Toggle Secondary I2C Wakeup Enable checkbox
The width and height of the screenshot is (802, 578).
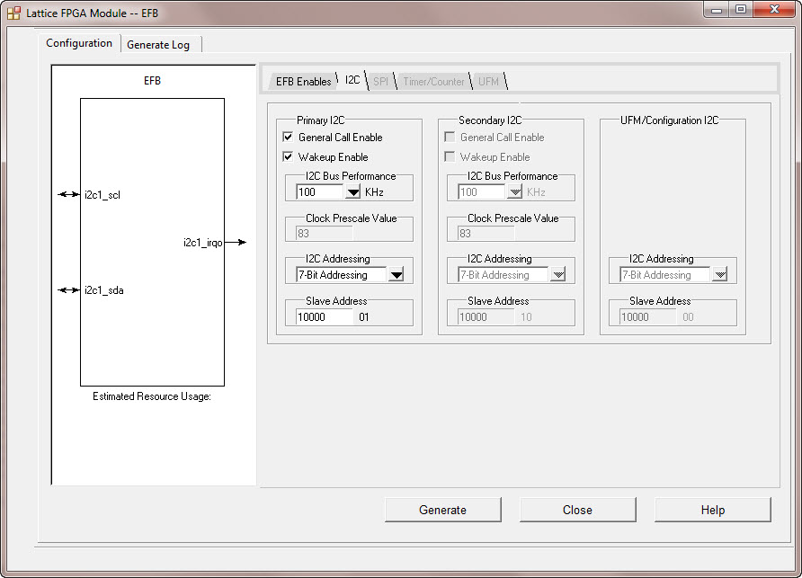click(x=450, y=156)
